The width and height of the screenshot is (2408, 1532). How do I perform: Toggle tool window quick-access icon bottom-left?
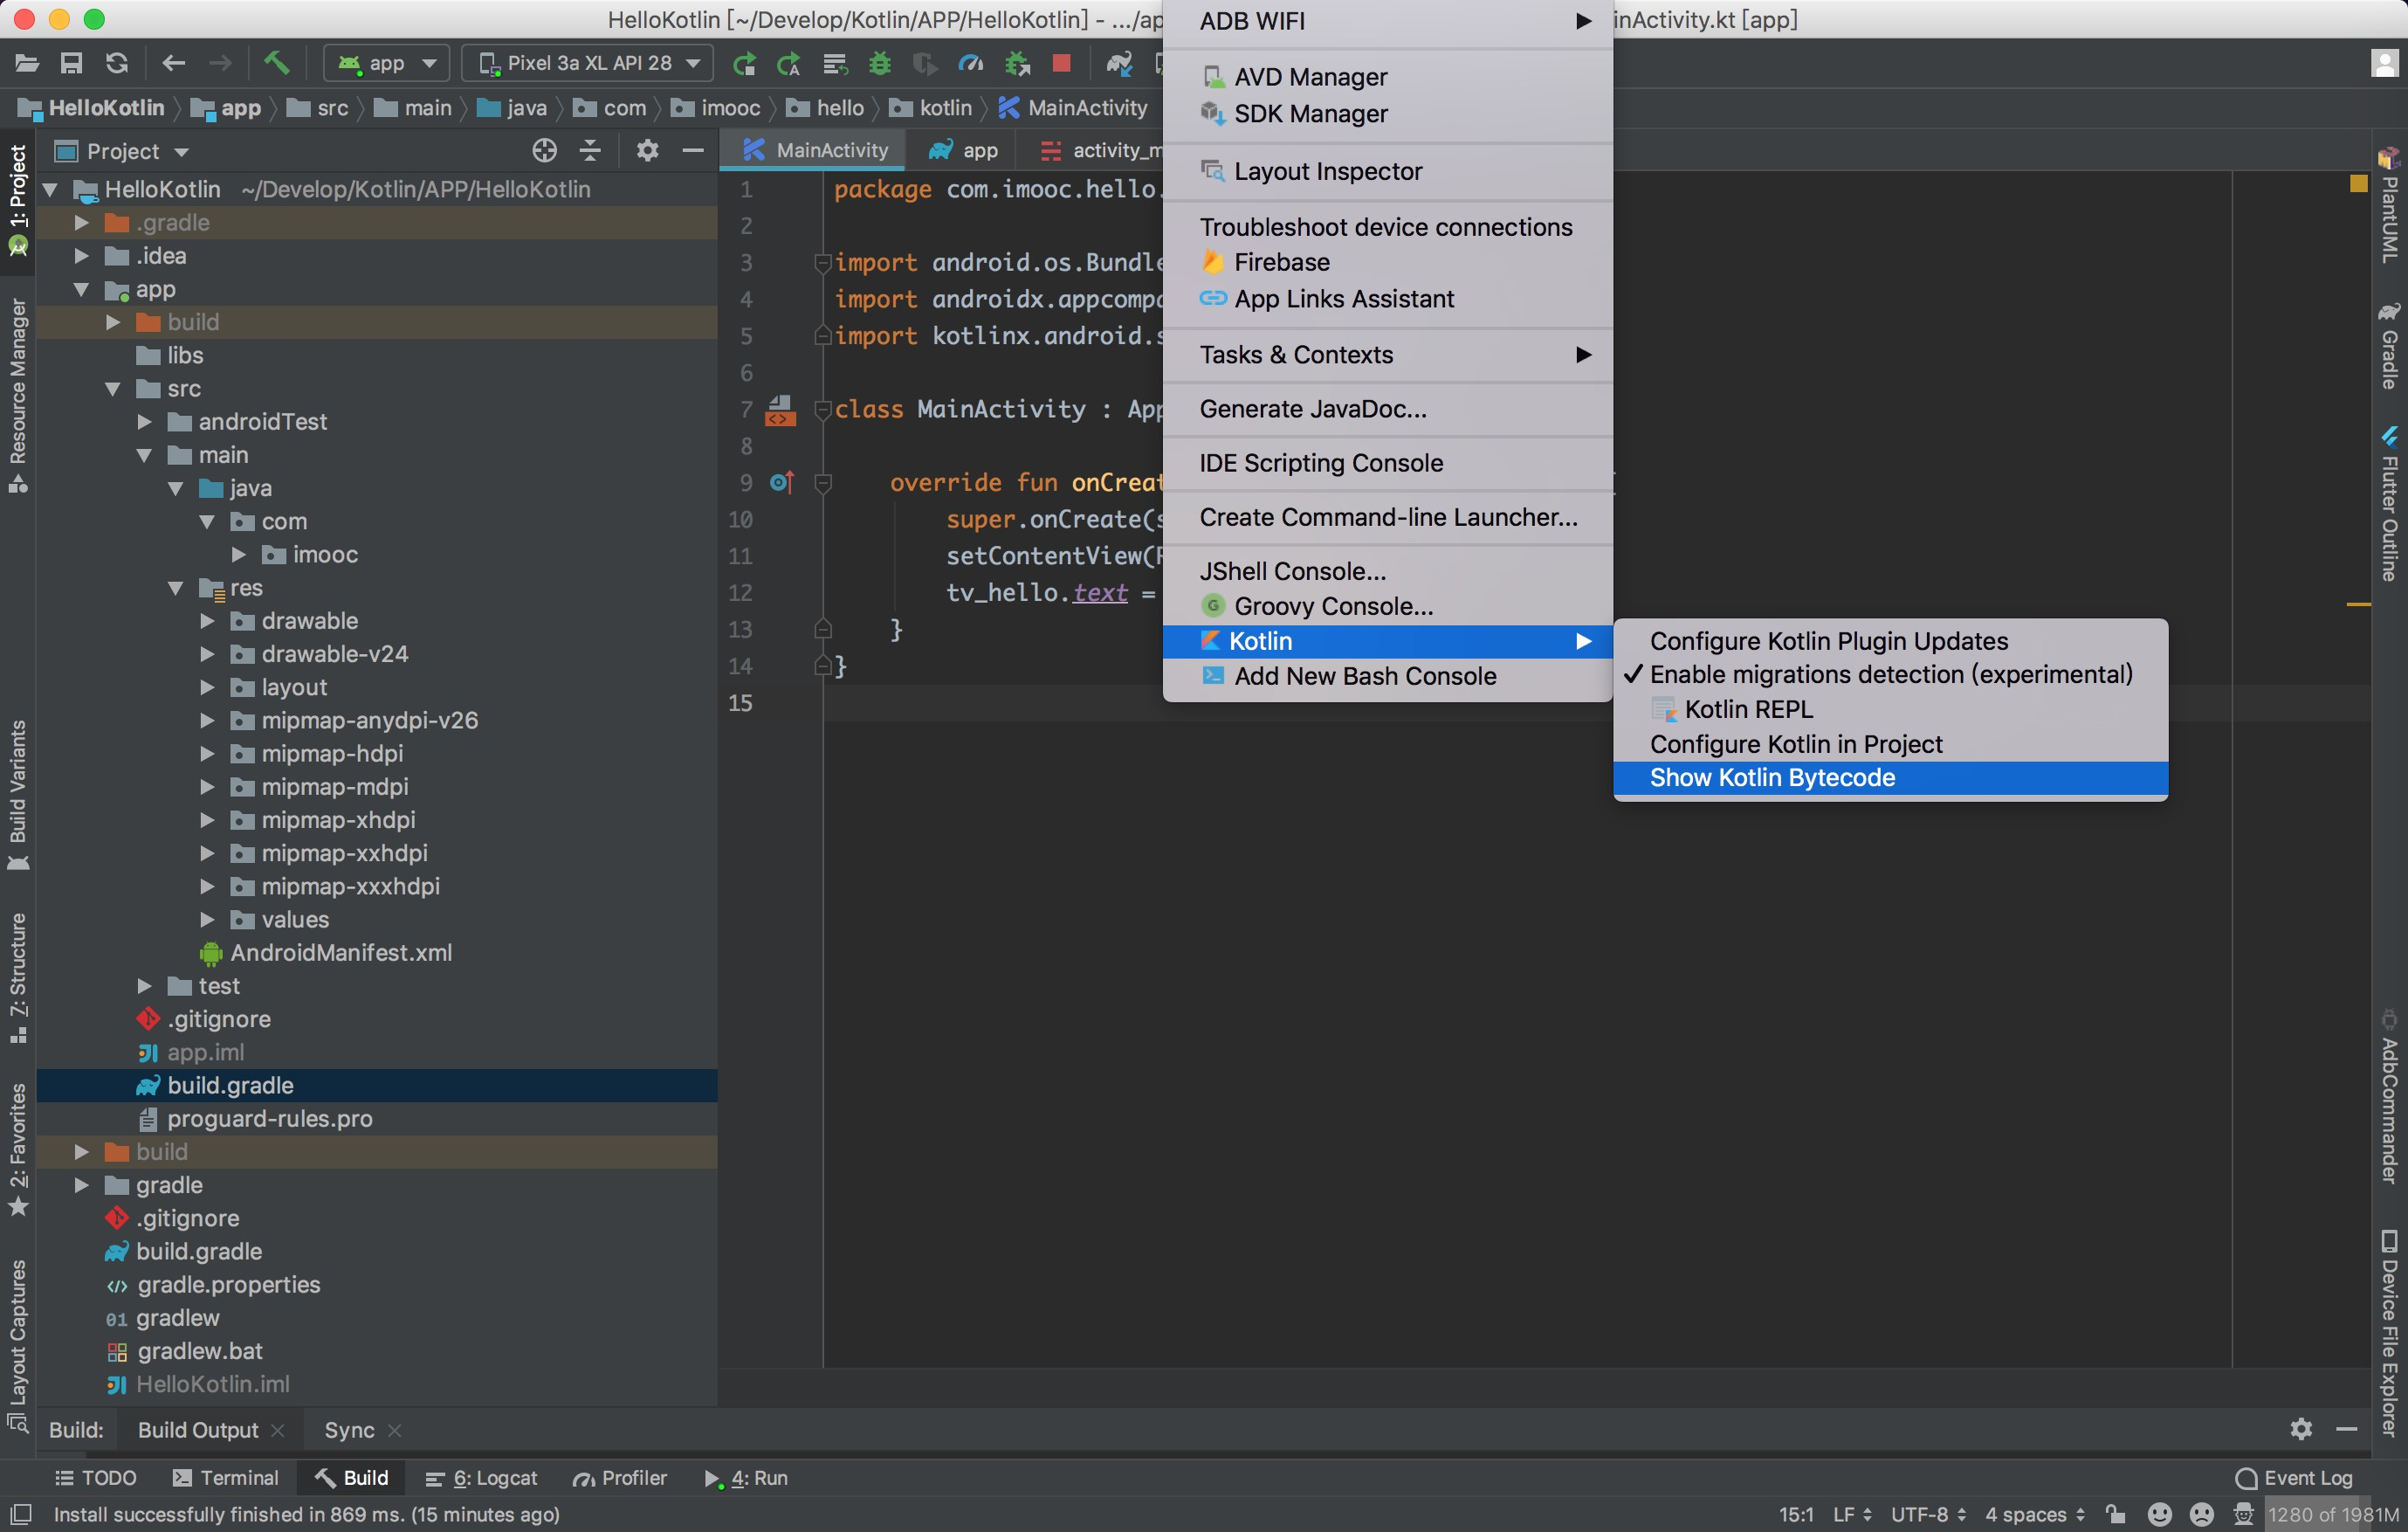click(x=20, y=1514)
